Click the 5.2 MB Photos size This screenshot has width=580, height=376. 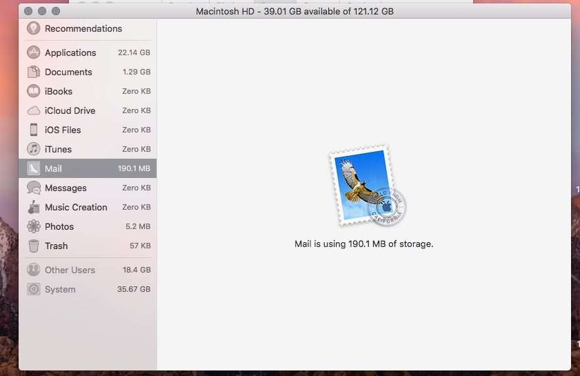coord(138,226)
